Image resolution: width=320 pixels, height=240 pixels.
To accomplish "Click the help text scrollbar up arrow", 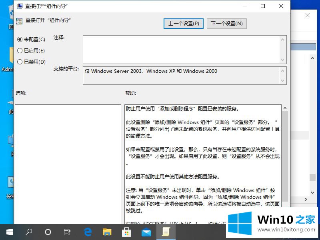I will coord(285,108).
